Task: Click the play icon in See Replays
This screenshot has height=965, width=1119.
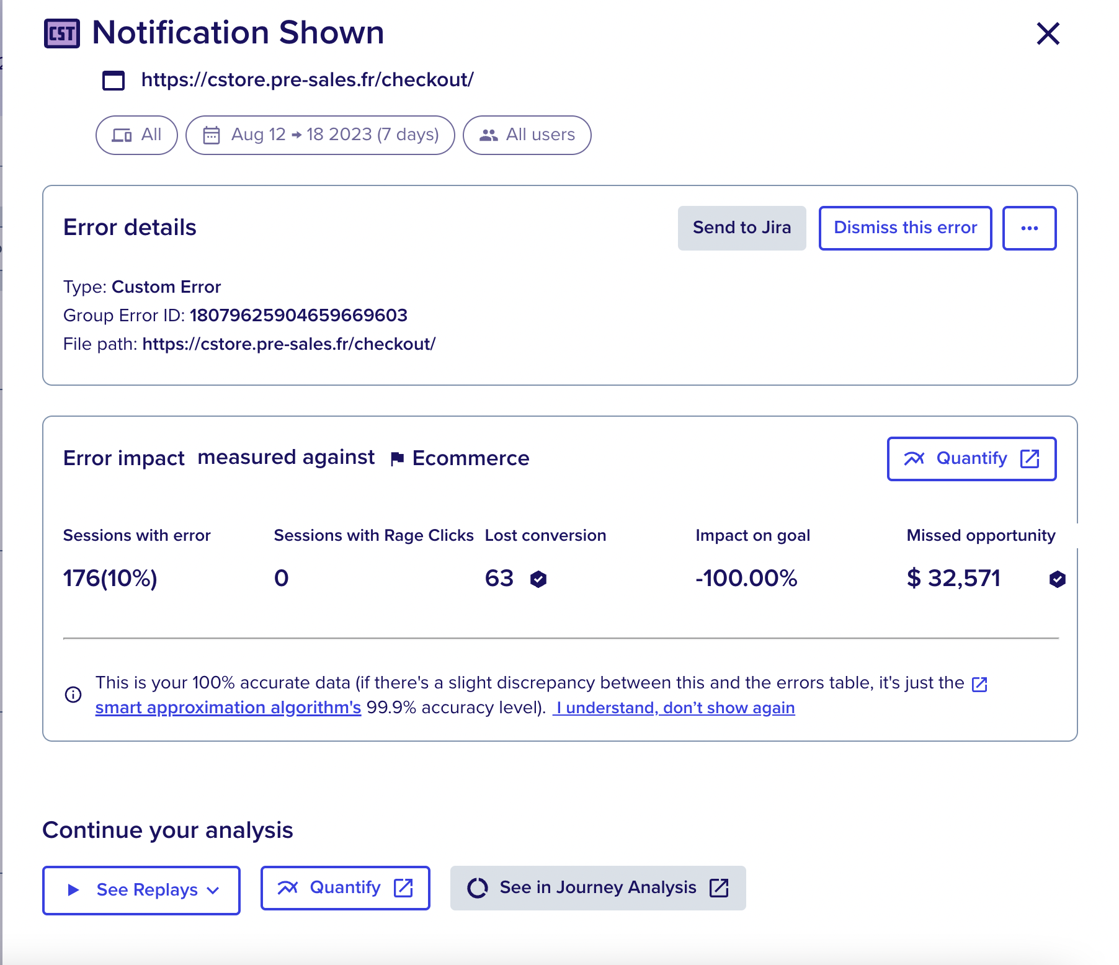Action: click(74, 890)
